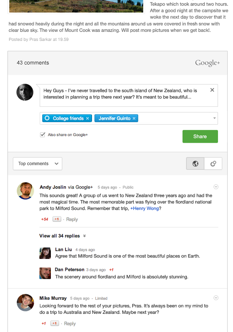Screen dimensions: 233x332
Task: Open the +Henry Wong mention link
Action: click(144, 208)
